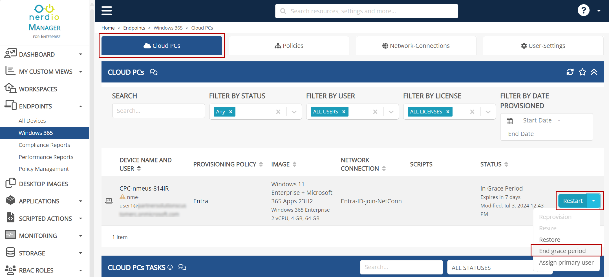Expand the Scripted Actions sidebar section
This screenshot has height=277, width=609.
click(81, 218)
